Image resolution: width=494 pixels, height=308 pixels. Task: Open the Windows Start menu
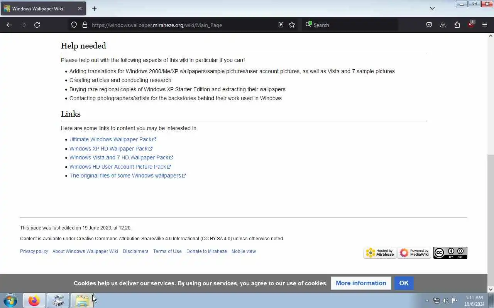click(x=10, y=300)
